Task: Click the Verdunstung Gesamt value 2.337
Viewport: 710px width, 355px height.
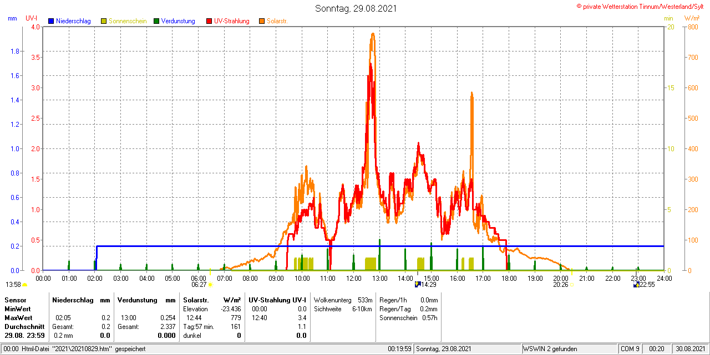Action: tap(167, 327)
